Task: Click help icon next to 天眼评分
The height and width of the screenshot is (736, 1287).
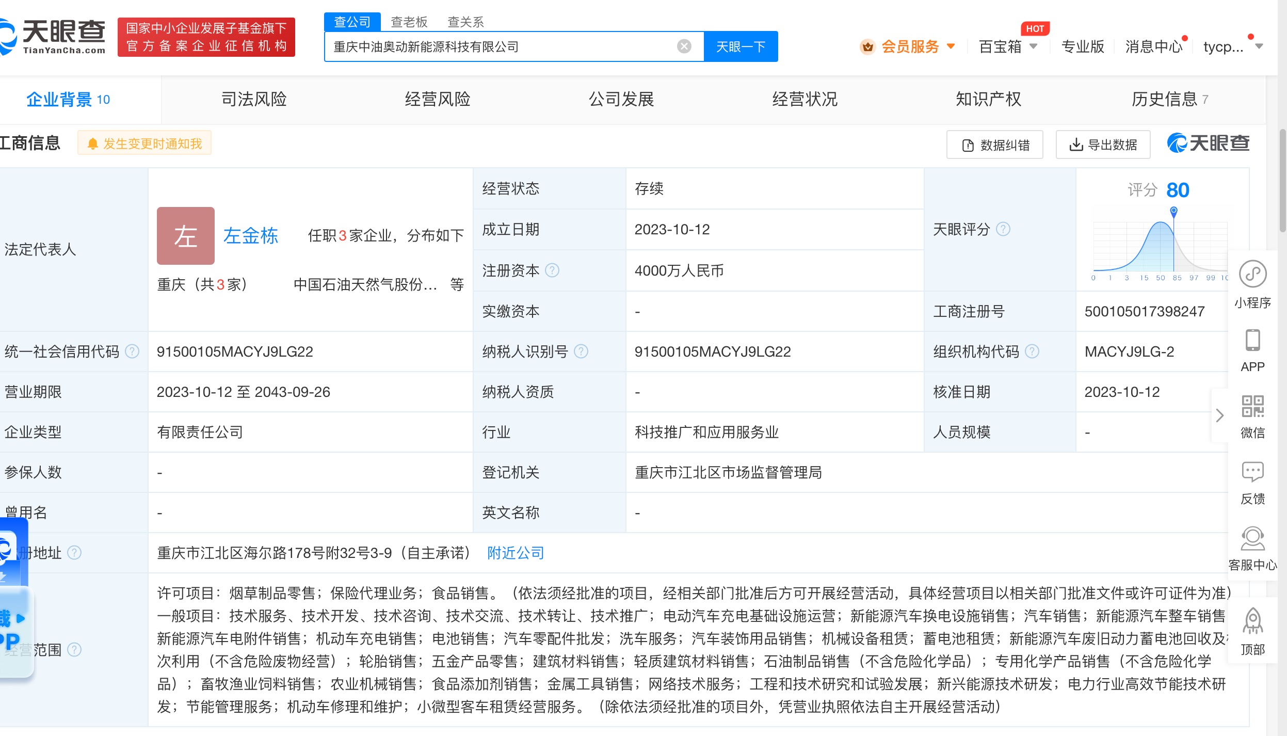Action: (1003, 229)
